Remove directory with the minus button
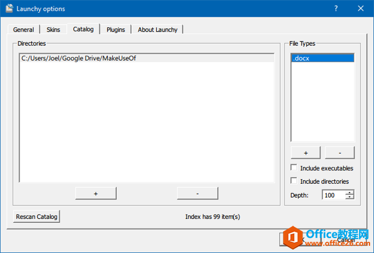 click(x=198, y=193)
